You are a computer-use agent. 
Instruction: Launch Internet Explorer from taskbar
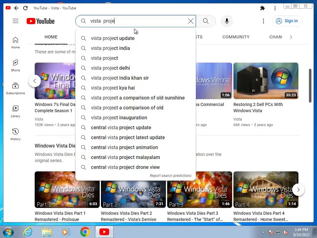[x=28, y=232]
